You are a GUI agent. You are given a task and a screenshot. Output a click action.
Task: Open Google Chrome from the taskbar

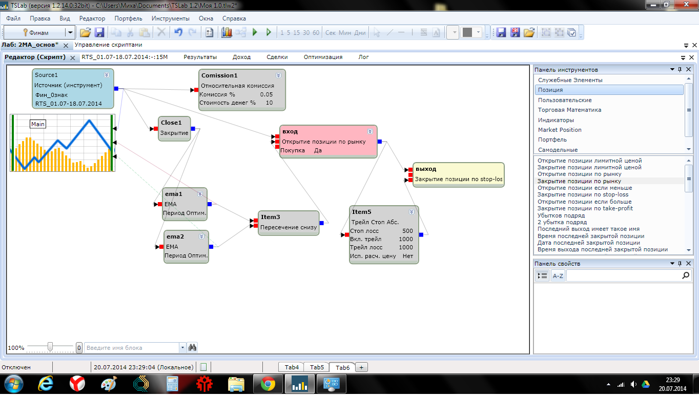tap(268, 383)
